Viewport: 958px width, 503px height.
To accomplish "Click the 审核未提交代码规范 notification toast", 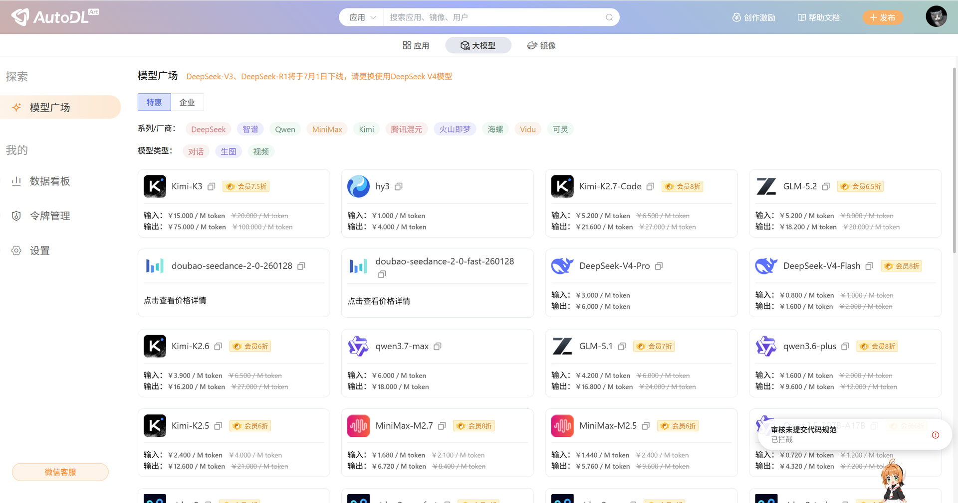I will [854, 435].
